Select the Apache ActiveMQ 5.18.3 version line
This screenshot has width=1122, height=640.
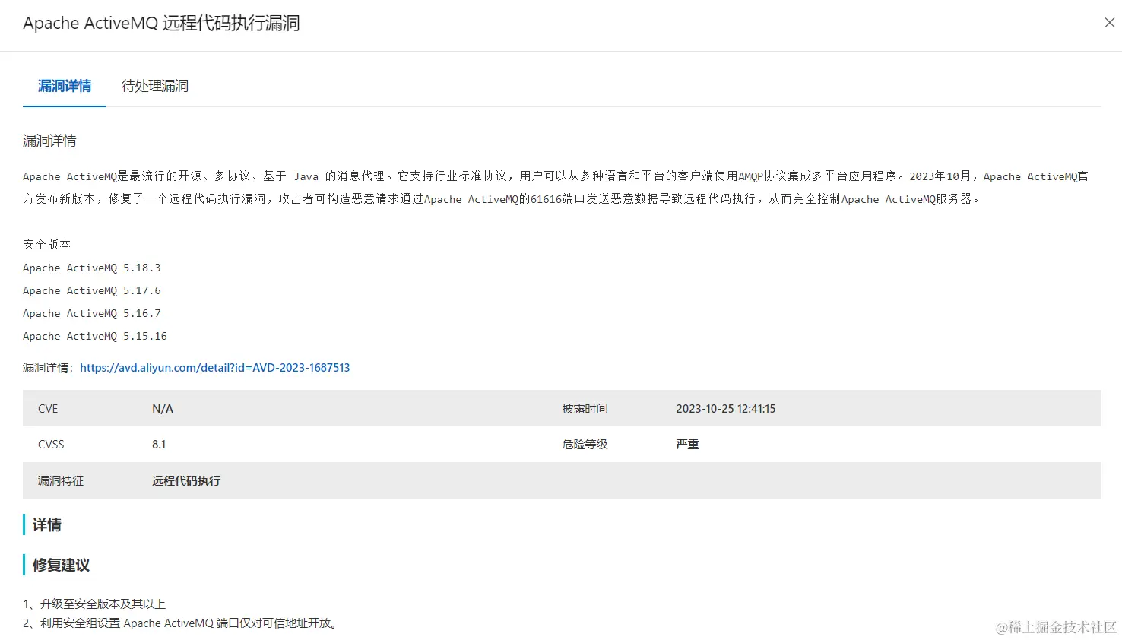(x=91, y=267)
